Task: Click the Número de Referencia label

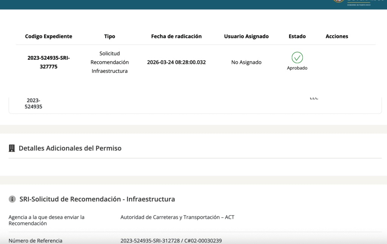Action: coord(36,241)
